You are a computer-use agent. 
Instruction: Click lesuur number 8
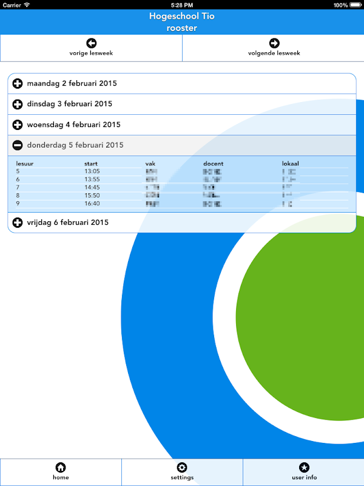18,196
